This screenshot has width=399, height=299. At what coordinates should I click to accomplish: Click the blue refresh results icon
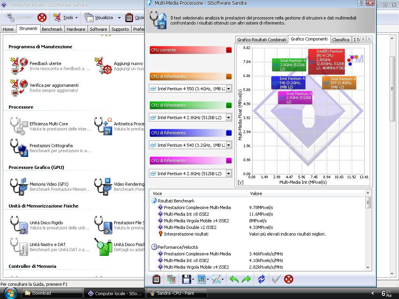point(261,279)
